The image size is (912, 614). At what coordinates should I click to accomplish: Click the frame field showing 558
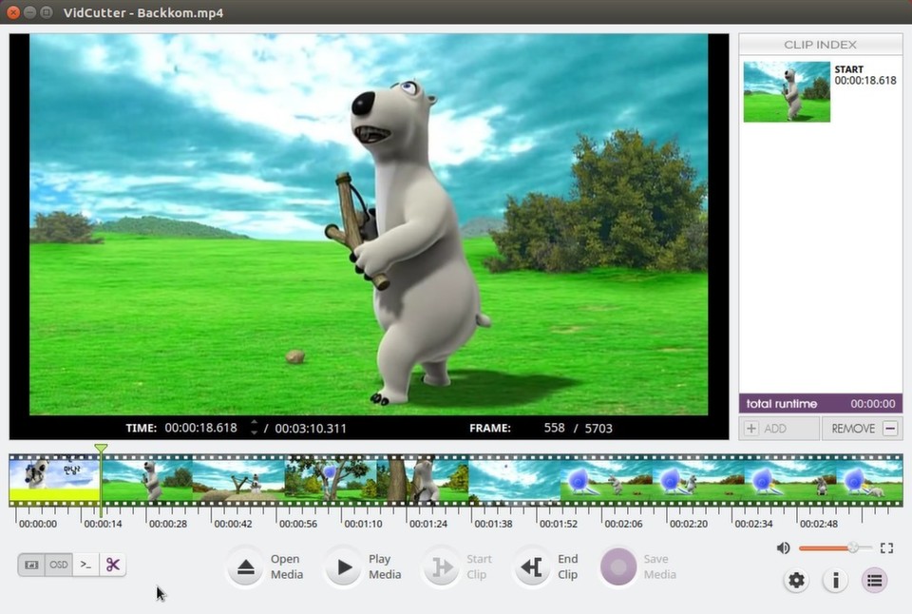coord(554,428)
